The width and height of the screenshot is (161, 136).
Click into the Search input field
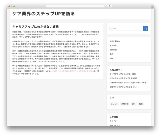coord(126,29)
